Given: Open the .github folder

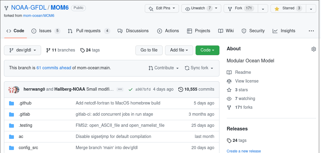Looking at the screenshot, I should (25, 103).
